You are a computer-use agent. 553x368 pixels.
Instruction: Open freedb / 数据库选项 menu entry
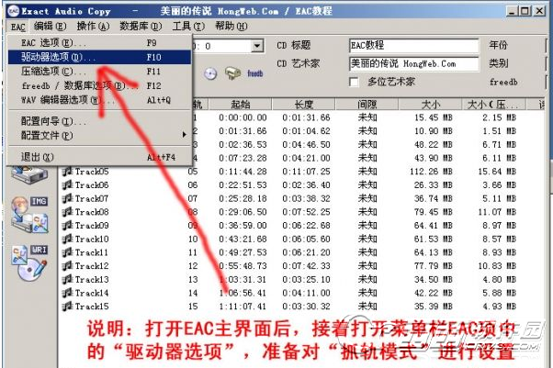[99, 85]
